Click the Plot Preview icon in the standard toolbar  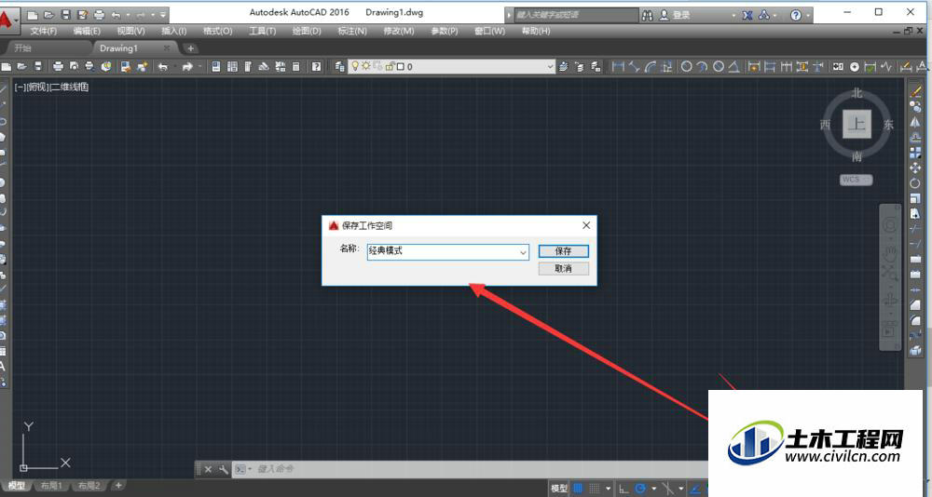74,66
